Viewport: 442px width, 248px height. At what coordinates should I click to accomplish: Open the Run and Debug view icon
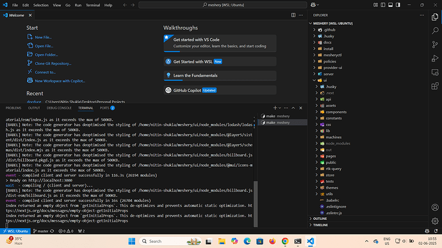pos(435,58)
